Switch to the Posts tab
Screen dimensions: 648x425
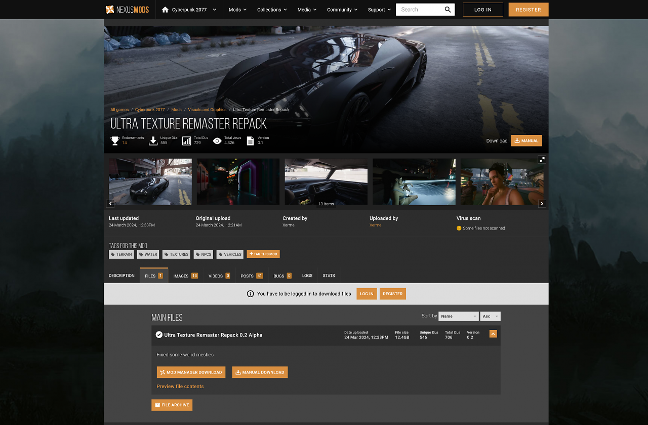(x=252, y=276)
